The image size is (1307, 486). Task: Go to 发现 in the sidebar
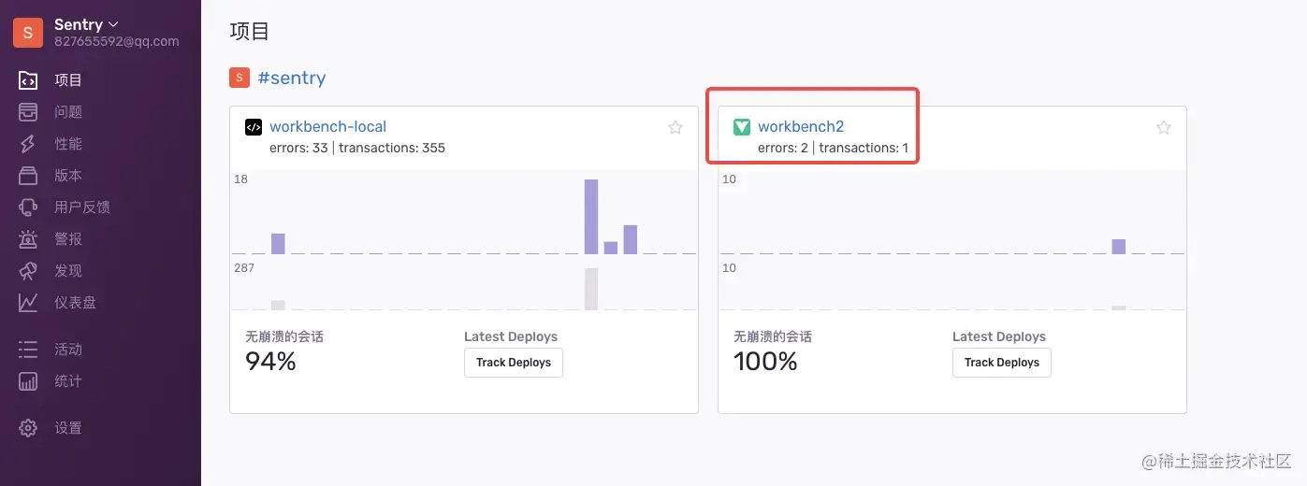(x=68, y=271)
